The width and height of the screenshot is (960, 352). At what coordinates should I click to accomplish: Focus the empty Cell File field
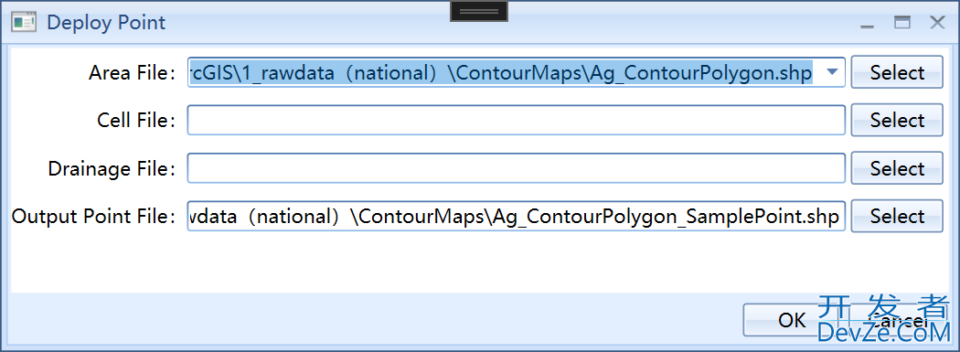[517, 120]
